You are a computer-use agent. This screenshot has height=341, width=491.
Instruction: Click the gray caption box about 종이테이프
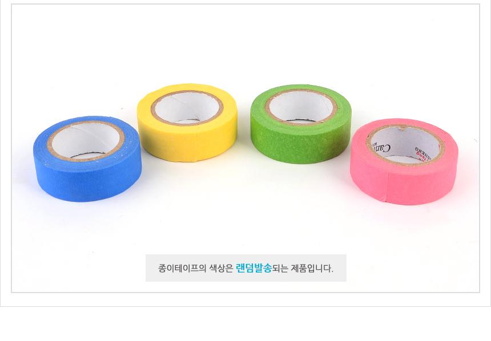(x=246, y=268)
